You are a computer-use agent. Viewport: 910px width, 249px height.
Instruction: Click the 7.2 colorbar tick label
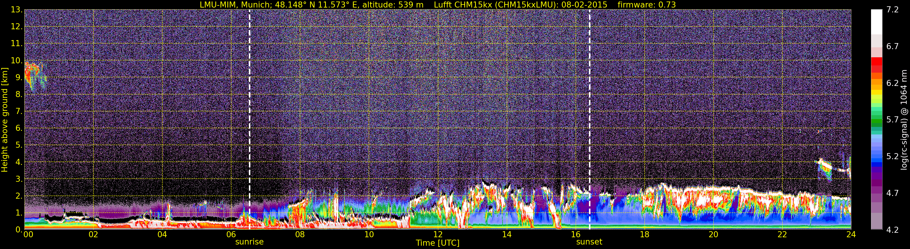(892, 10)
